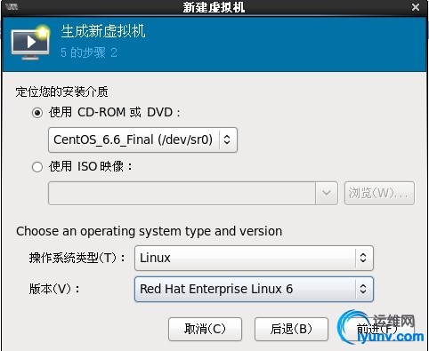Open the 操作系统类型 Linux dropdown

click(x=254, y=258)
